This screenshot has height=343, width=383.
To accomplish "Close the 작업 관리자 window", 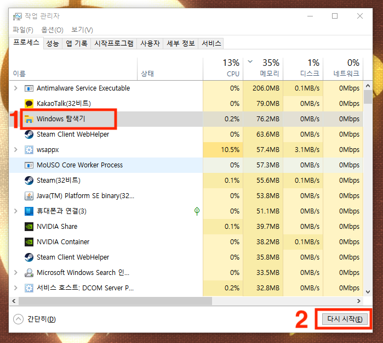I will (x=360, y=16).
